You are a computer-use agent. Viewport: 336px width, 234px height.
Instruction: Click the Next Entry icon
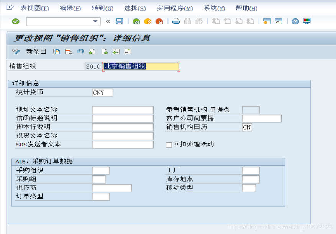104,51
